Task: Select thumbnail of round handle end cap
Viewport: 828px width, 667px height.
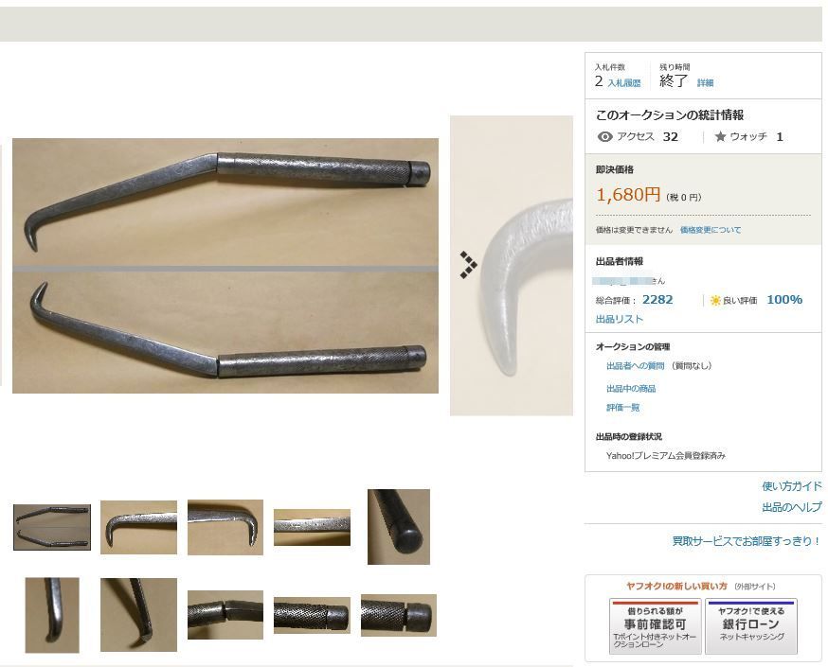Action: [x=399, y=527]
